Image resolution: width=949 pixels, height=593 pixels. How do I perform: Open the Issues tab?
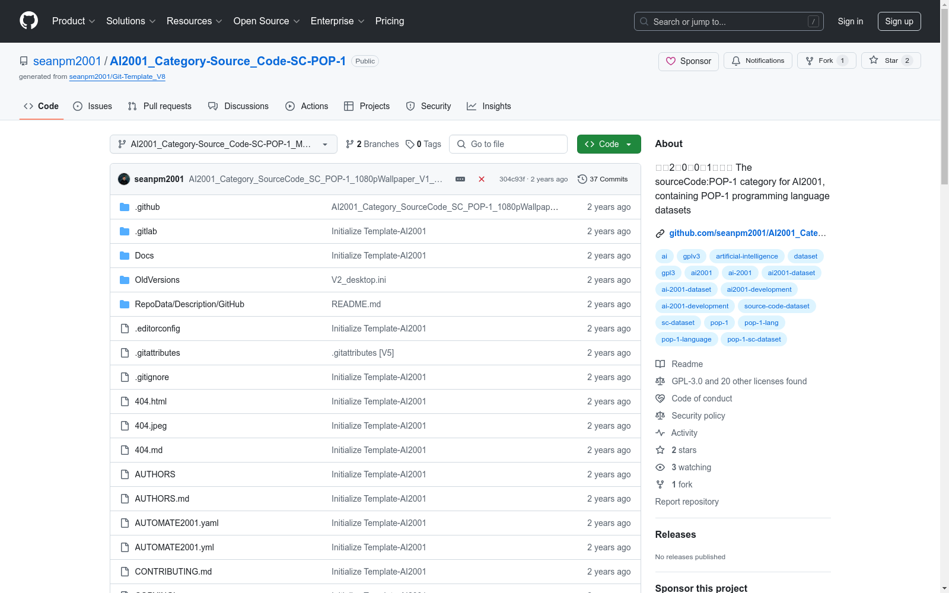pos(93,106)
